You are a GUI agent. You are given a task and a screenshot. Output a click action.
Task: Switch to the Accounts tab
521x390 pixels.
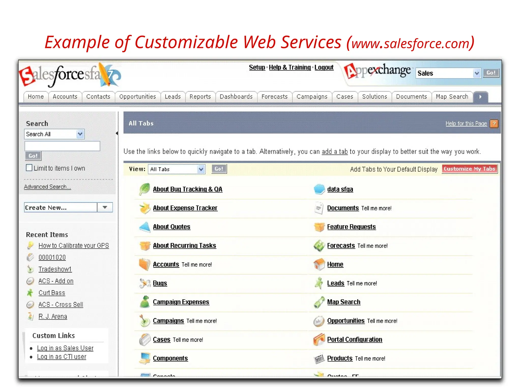[65, 97]
